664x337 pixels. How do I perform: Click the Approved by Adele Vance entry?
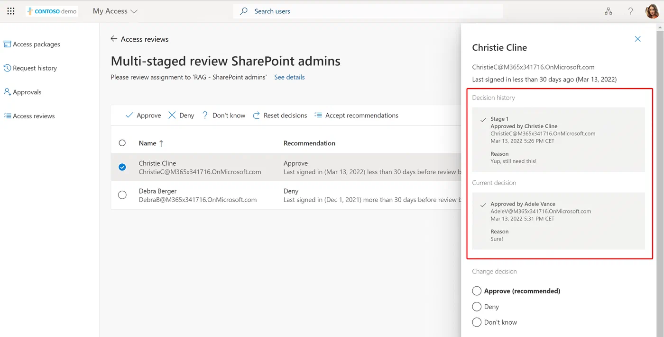coord(558,221)
